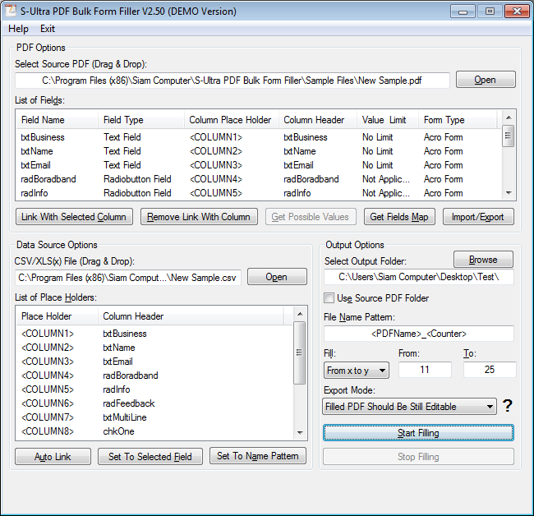Start filling the PDF forms

(x=418, y=432)
